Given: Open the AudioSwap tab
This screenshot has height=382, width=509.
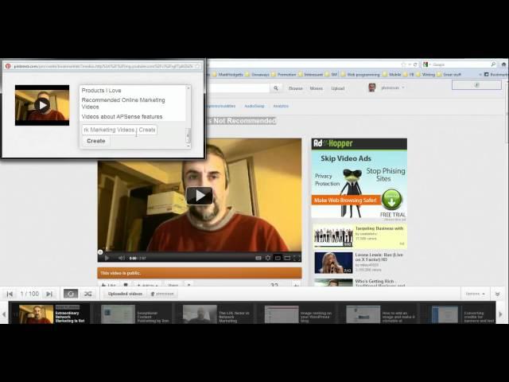Looking at the screenshot, I should point(254,106).
